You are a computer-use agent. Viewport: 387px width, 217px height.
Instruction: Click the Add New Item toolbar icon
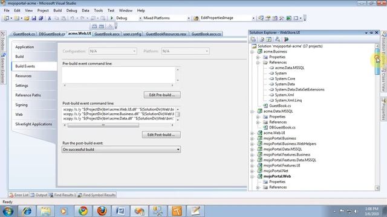tap(16, 18)
